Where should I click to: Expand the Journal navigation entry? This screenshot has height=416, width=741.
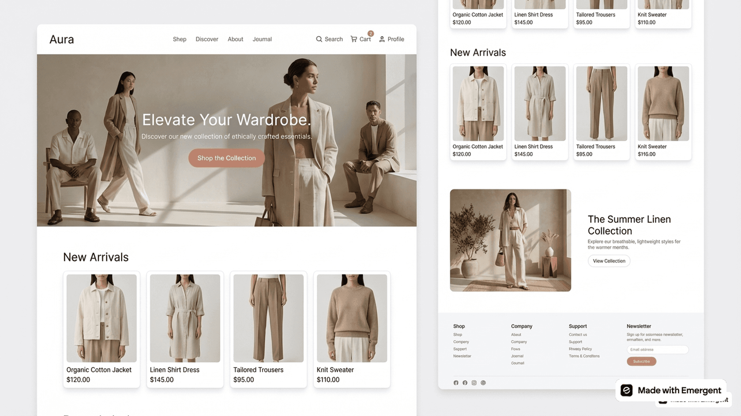(x=262, y=39)
